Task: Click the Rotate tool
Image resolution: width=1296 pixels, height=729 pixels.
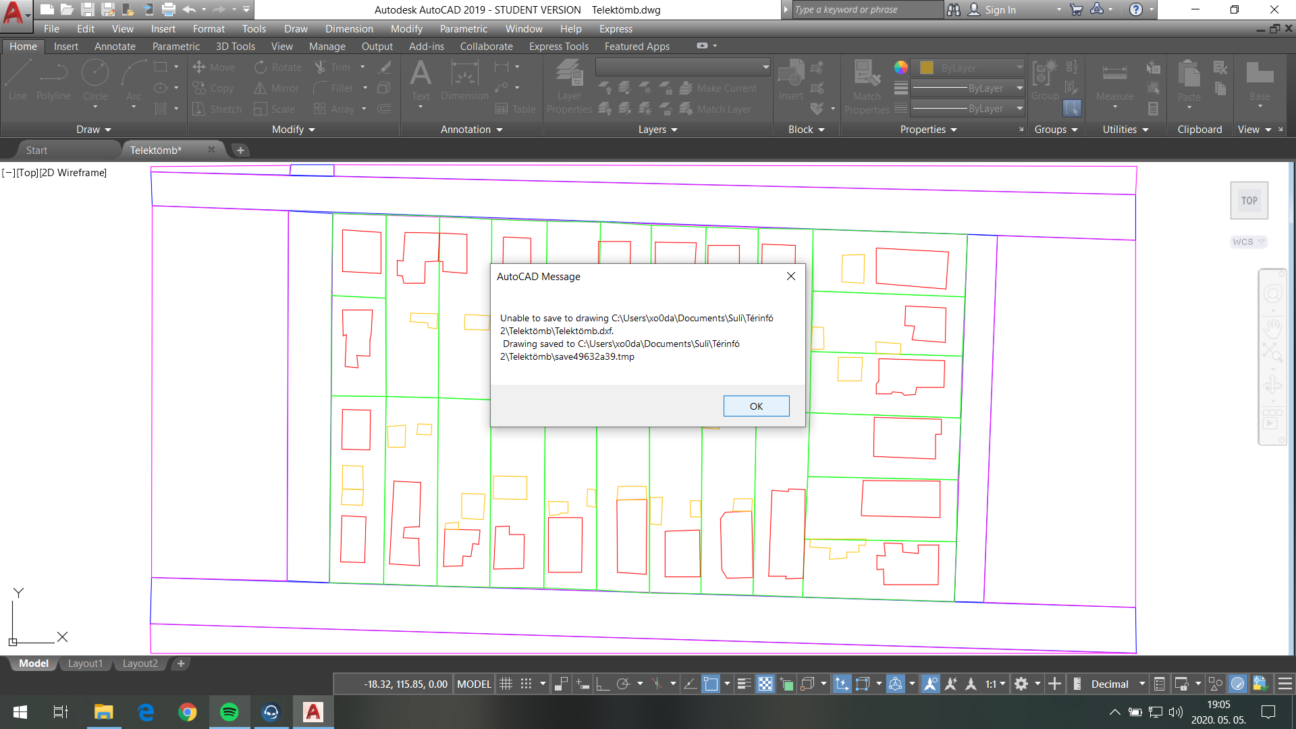Action: (278, 67)
